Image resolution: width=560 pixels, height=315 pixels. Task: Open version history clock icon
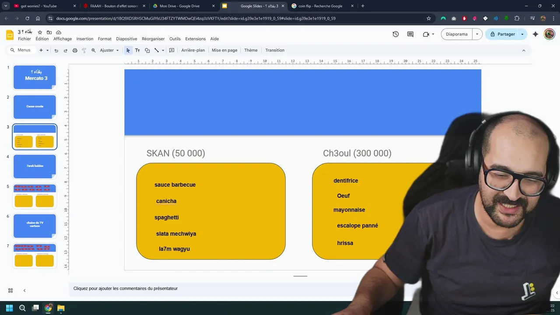[x=396, y=34]
